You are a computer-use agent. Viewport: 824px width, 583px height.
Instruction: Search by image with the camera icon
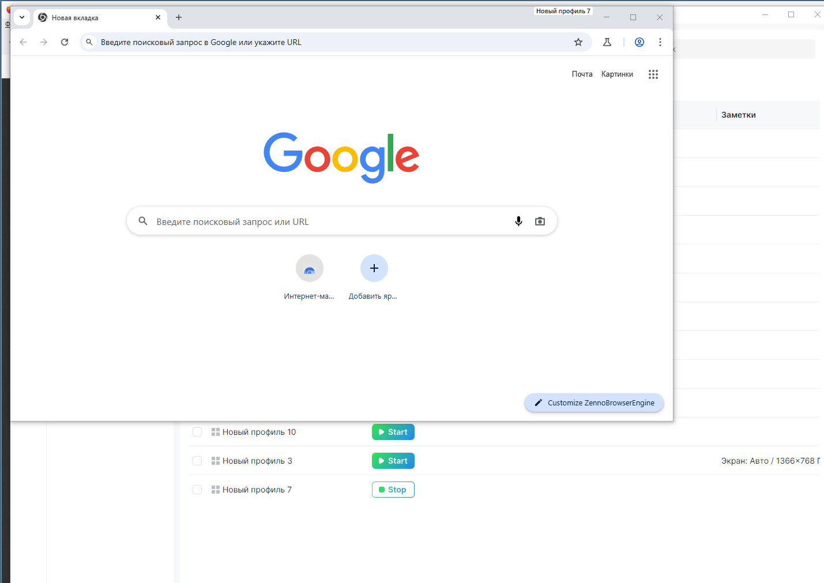click(540, 221)
